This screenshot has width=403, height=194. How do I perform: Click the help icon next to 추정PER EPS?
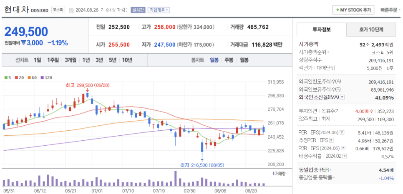[331, 140]
